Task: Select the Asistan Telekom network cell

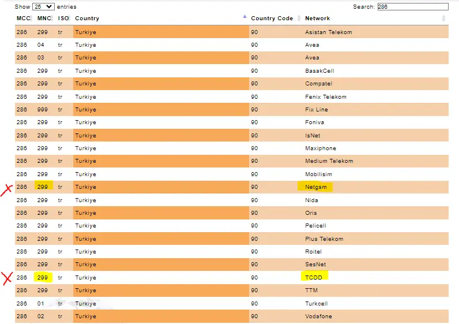Action: (x=329, y=32)
